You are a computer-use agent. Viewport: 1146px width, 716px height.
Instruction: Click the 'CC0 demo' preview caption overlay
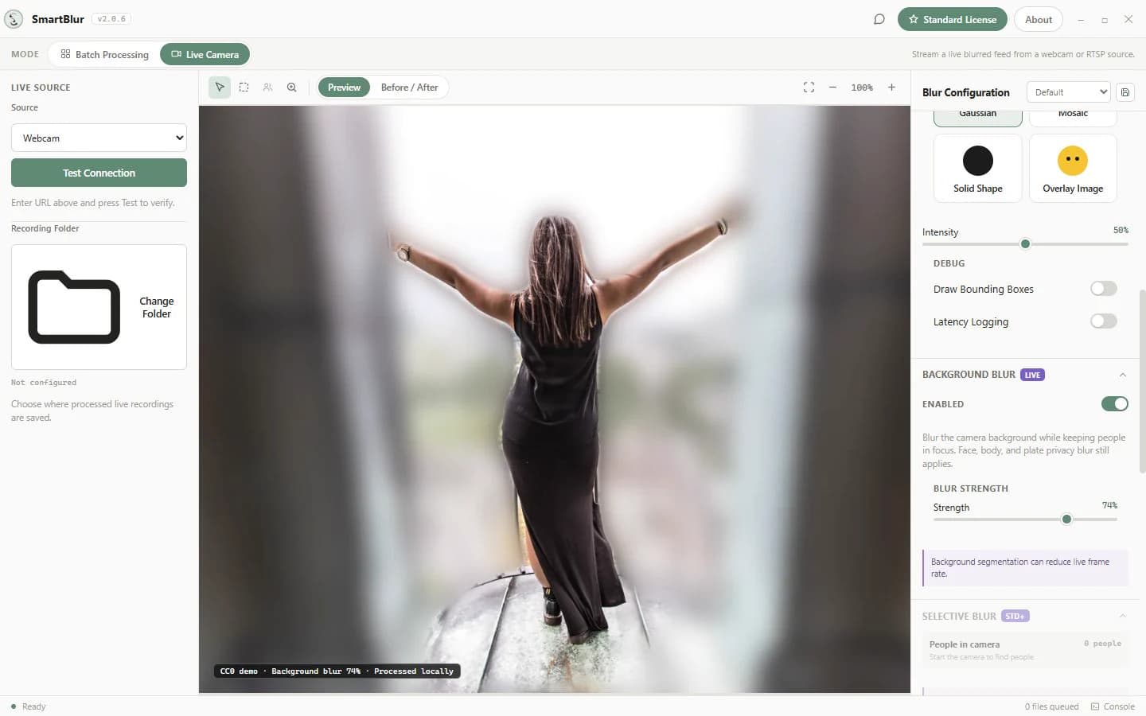[x=337, y=671]
